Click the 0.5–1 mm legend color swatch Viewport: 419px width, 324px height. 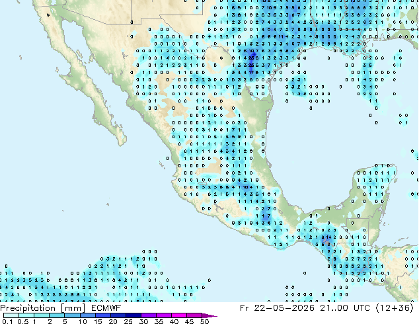(x=26, y=315)
